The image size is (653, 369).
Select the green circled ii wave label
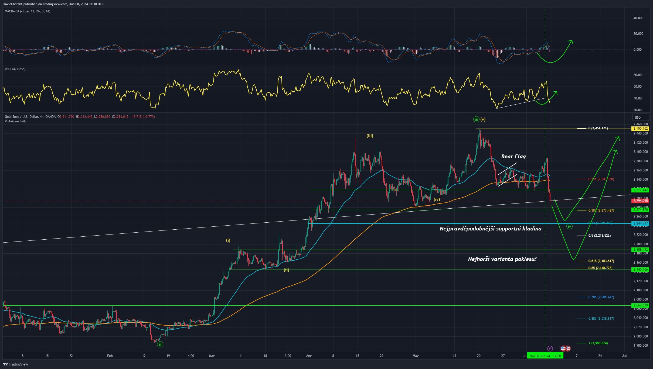[160, 344]
